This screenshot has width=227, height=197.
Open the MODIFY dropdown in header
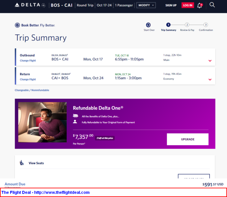pos(146,5)
